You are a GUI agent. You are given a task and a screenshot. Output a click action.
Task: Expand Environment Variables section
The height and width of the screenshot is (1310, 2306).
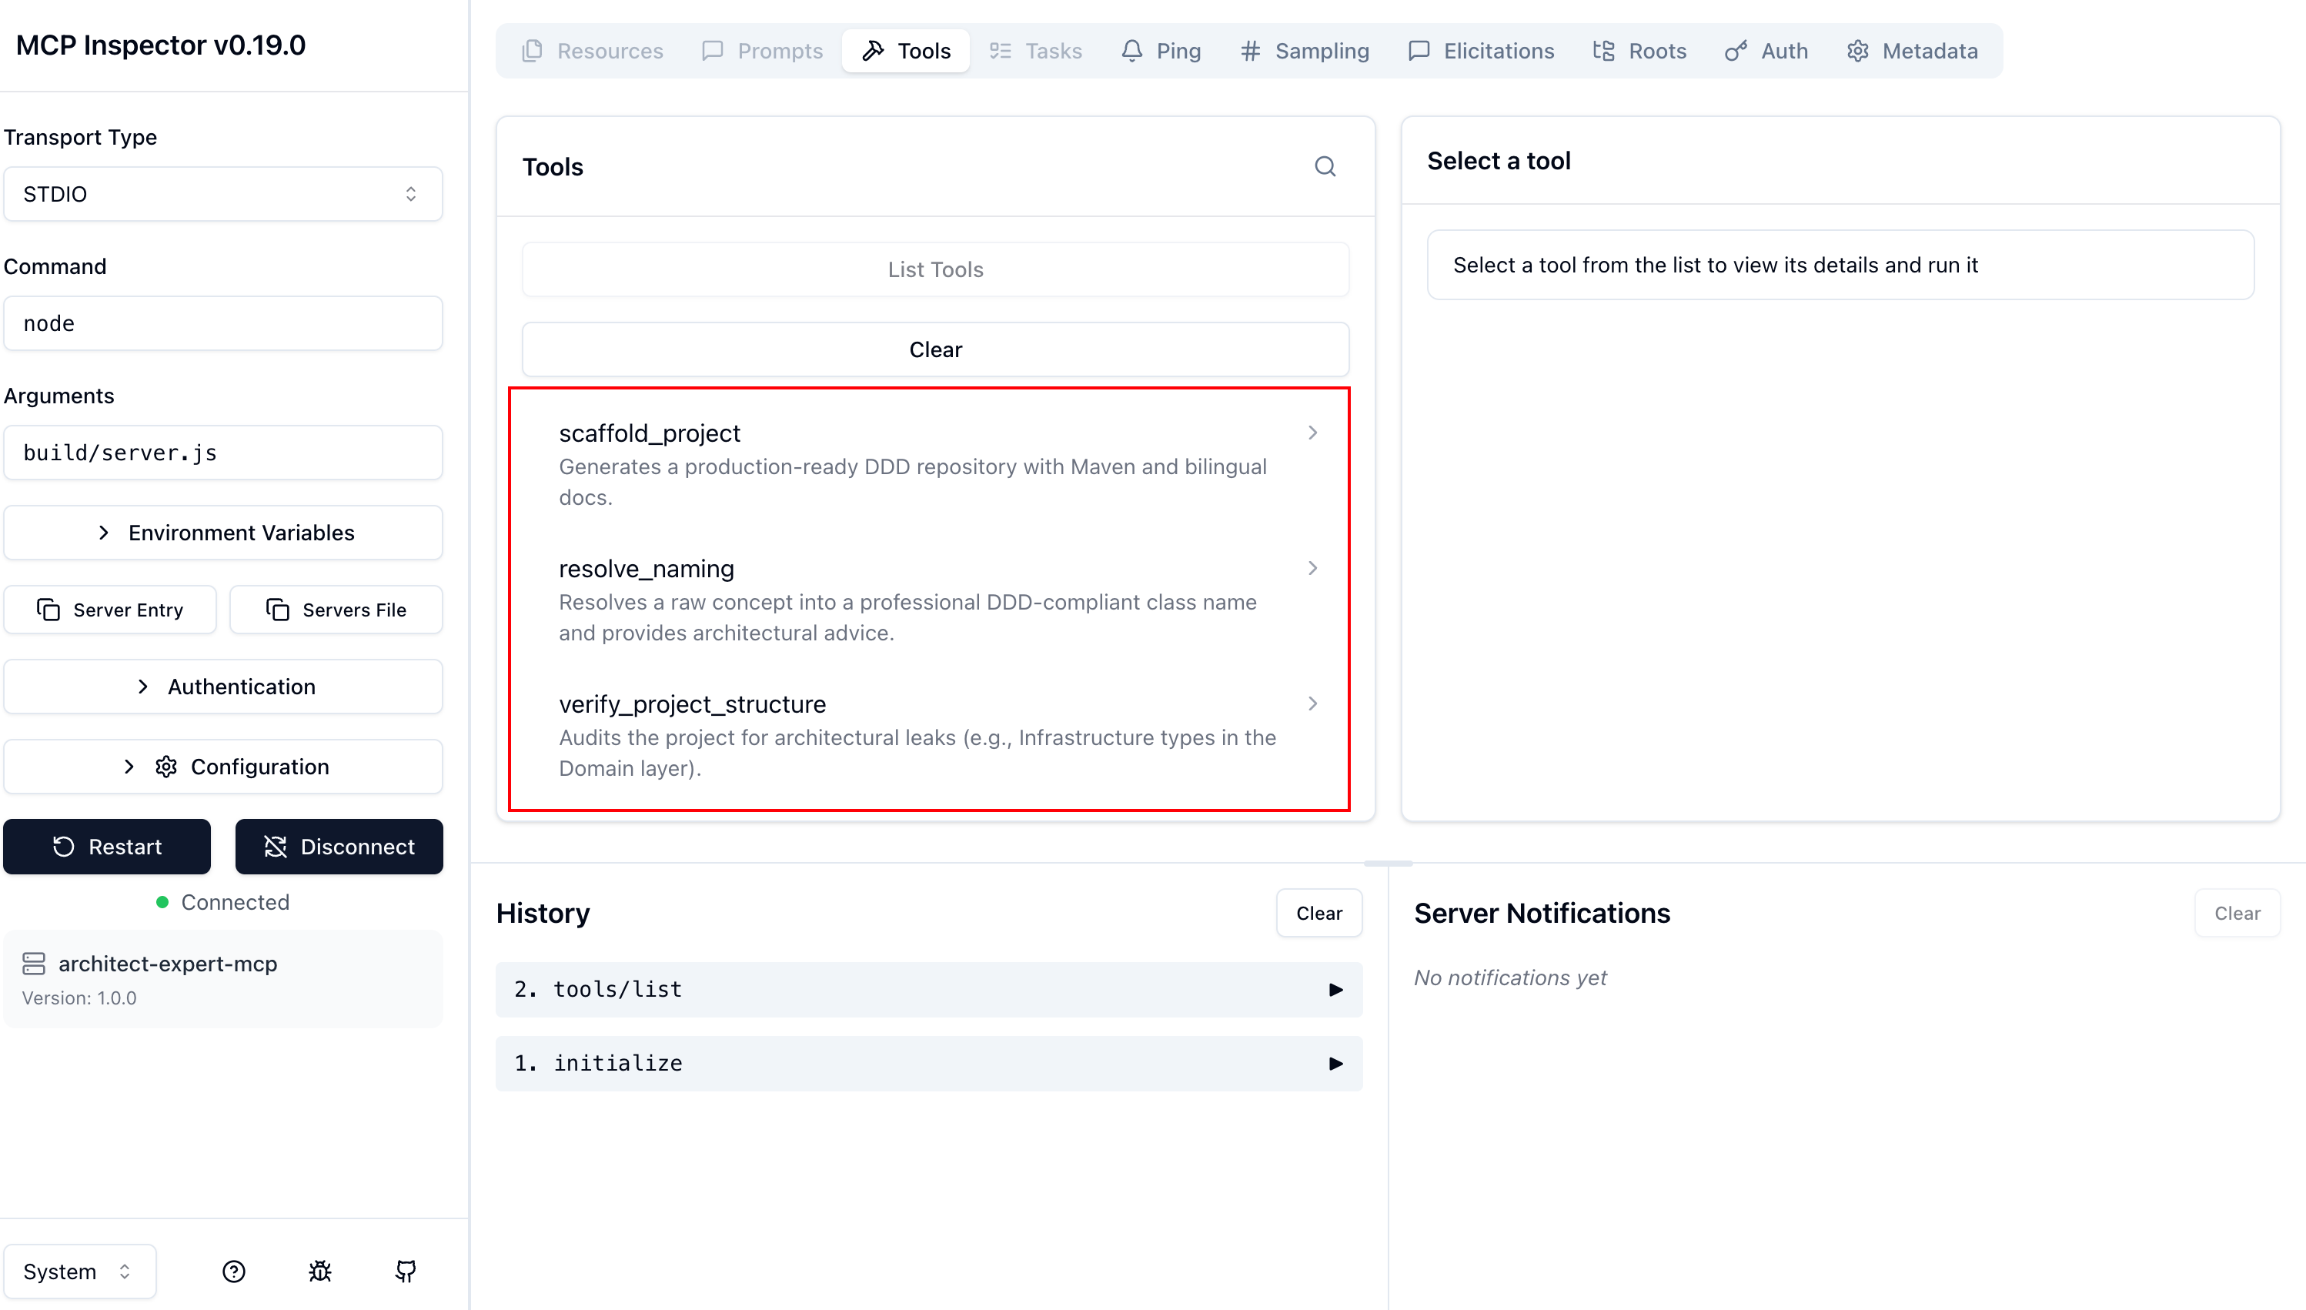(x=223, y=533)
